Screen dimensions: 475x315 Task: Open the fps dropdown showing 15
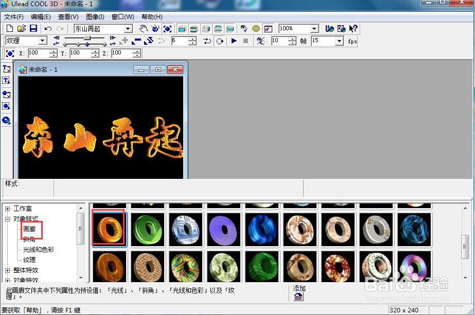[x=339, y=41]
